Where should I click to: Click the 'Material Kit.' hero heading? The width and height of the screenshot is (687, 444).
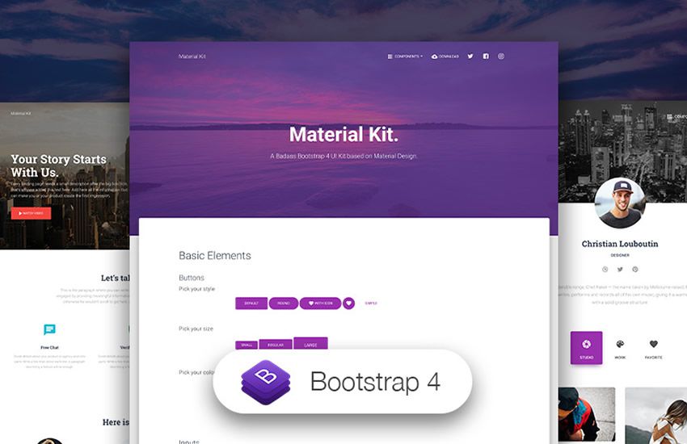point(343,134)
